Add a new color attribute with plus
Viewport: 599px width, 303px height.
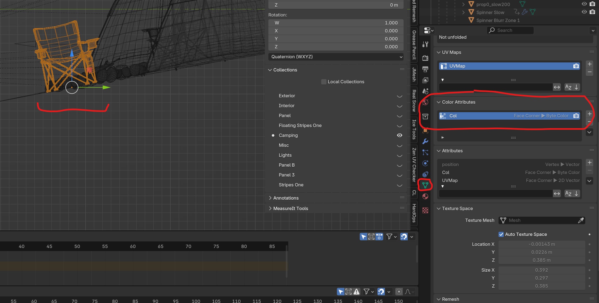[589, 114]
